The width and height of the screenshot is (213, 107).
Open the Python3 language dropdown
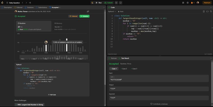coord(112,11)
